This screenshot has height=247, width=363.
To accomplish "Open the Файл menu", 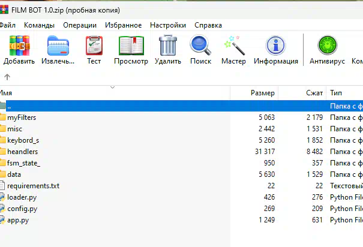I will [7, 25].
